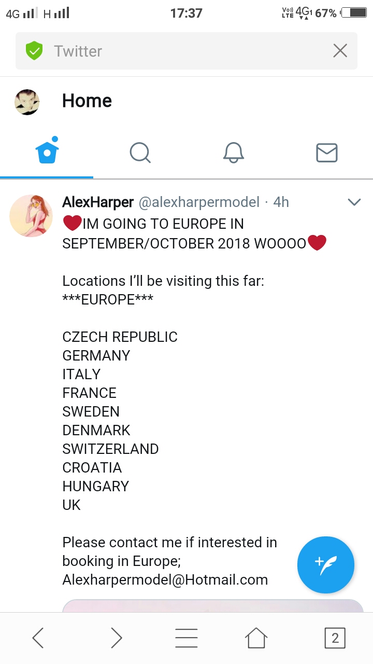Screen dimensions: 373x664
Task: Open the Twitter home timeline tab
Action: pos(47,153)
